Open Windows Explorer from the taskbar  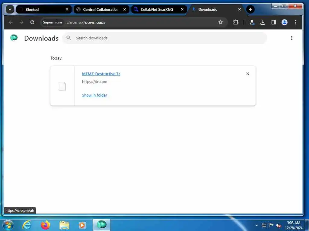click(64, 225)
